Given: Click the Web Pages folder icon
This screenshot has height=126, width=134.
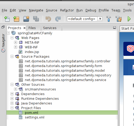Looking at the screenshot, I should click(x=17, y=38).
